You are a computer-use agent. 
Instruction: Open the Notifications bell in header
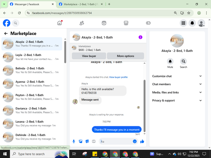click(192, 23)
